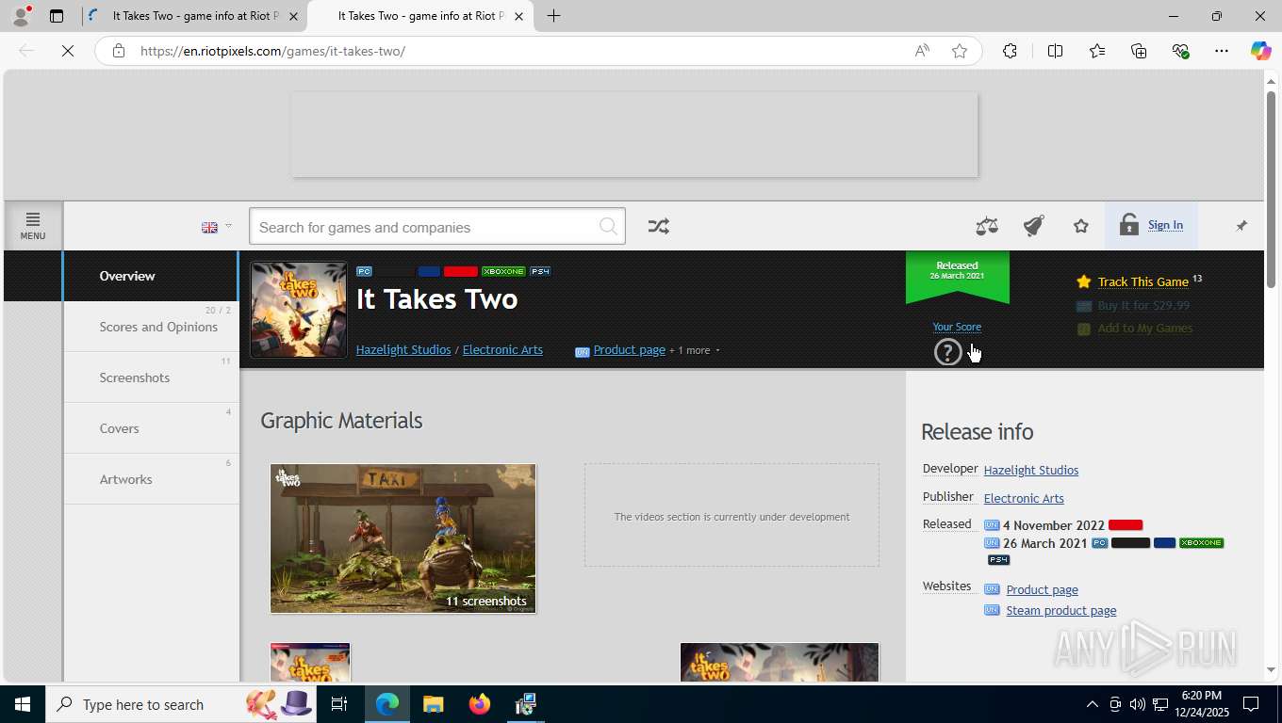Click the random game shuffle icon
1282x723 pixels.
[x=658, y=226]
